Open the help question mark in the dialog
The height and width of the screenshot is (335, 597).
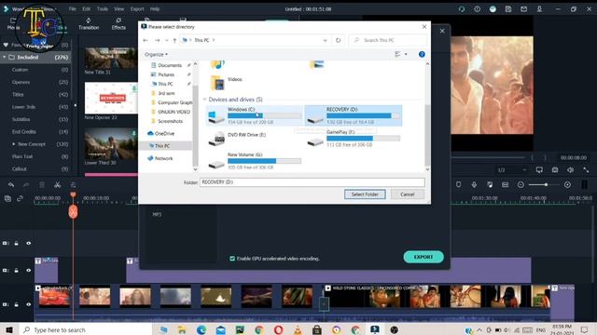(422, 54)
